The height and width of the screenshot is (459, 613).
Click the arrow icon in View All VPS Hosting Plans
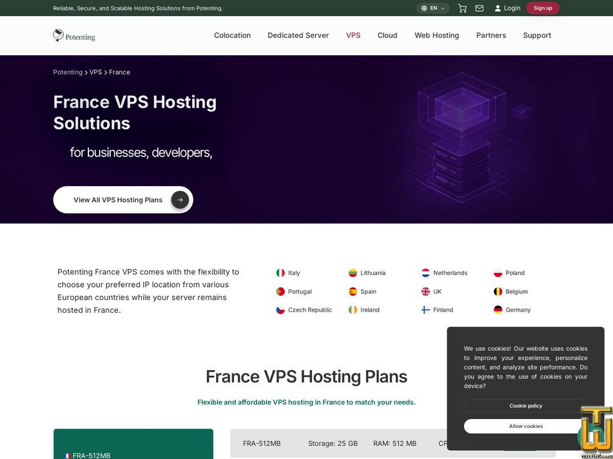coord(180,200)
